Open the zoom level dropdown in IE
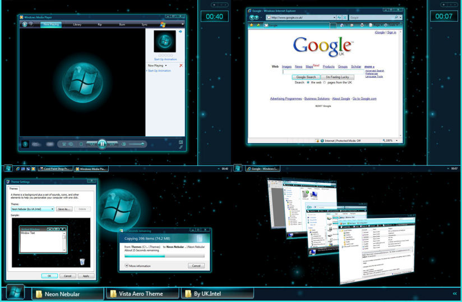 396,141
